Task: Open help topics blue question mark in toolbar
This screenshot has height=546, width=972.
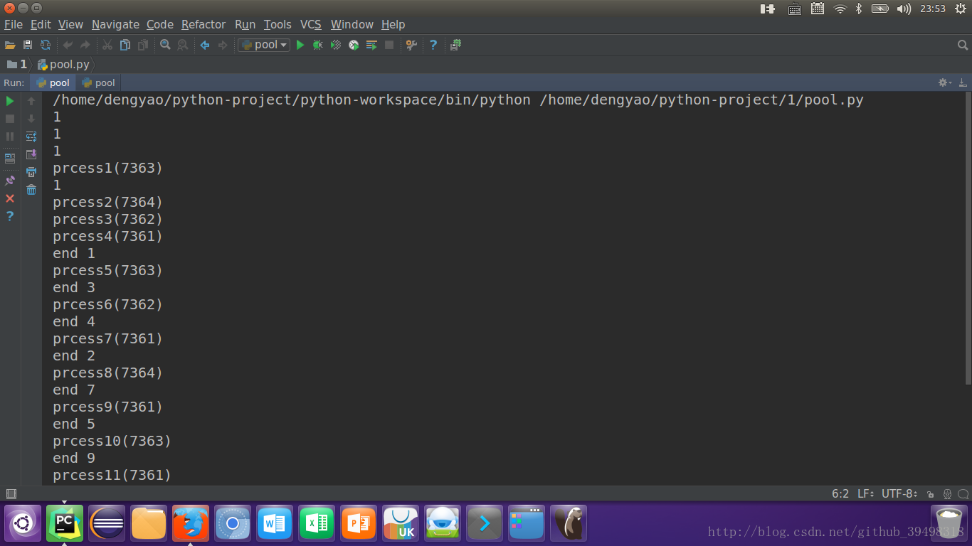Action: [x=433, y=45]
